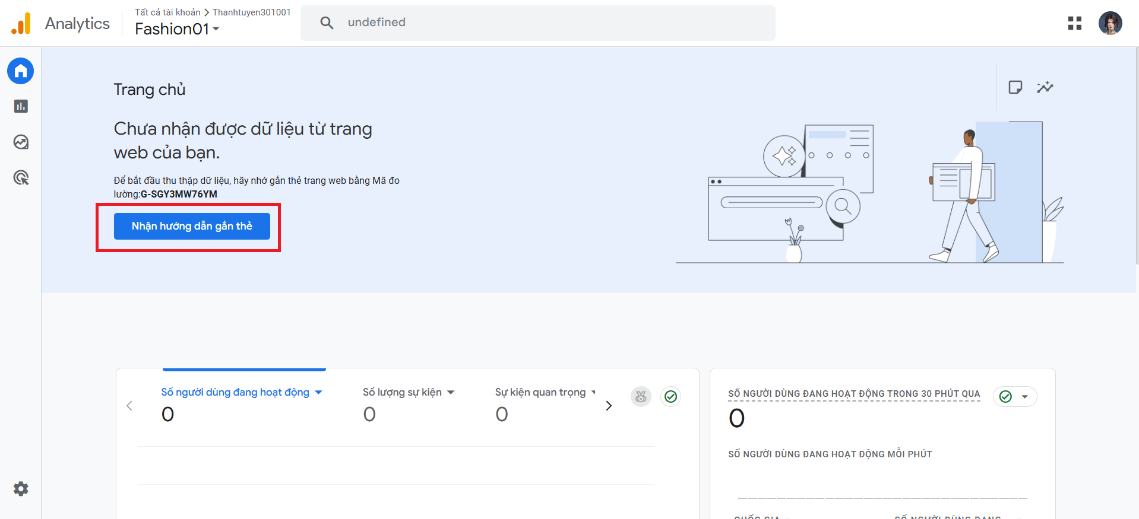The height and width of the screenshot is (519, 1139).
Task: Click the user profile avatar
Action: pos(1109,23)
